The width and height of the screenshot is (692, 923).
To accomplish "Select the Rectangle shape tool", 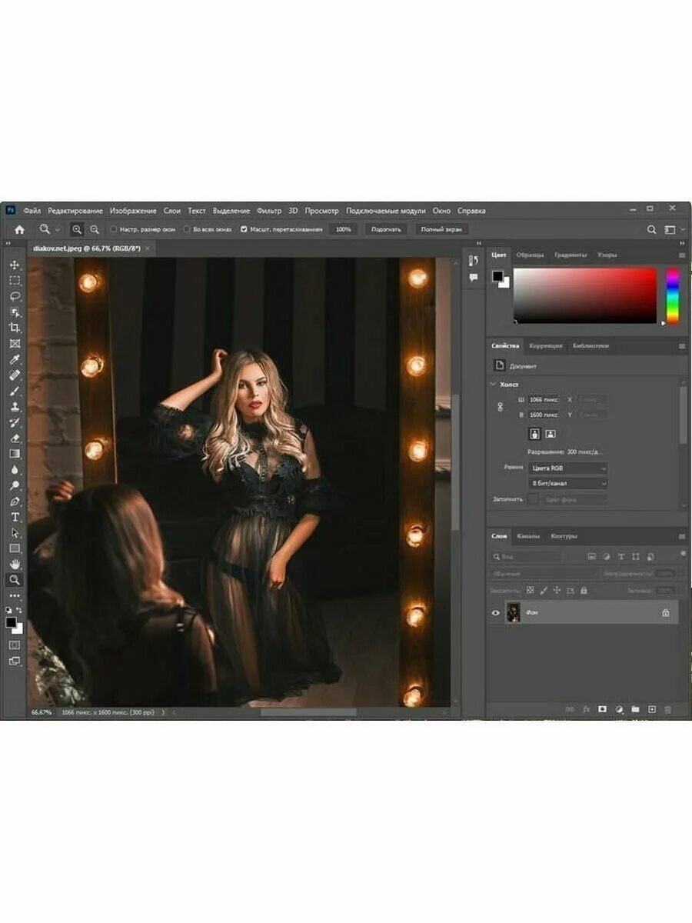I will (x=15, y=548).
